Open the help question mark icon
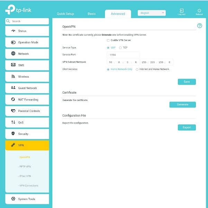 pos(199,26)
